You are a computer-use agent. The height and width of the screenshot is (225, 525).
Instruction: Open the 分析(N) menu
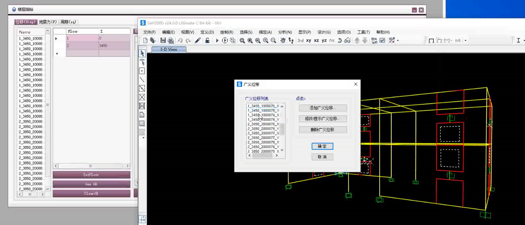pos(285,32)
